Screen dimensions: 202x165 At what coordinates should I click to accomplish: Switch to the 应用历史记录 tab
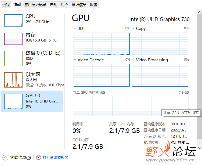tap(35, 5)
